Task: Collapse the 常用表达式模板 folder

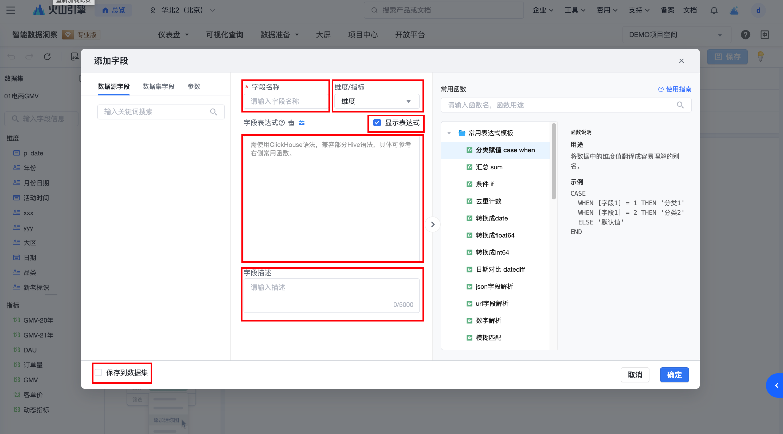Action: [449, 133]
